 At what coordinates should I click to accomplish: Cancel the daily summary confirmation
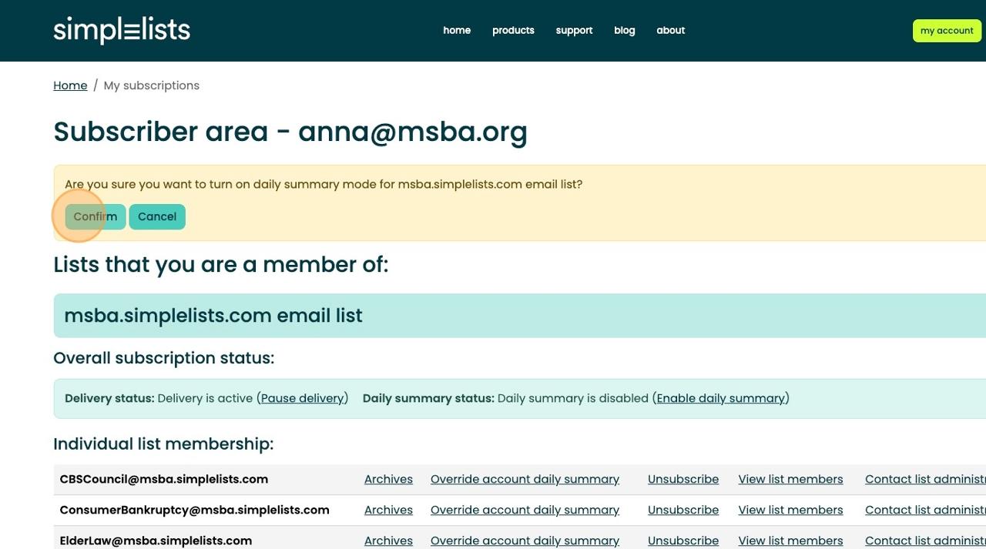pyautogui.click(x=157, y=216)
